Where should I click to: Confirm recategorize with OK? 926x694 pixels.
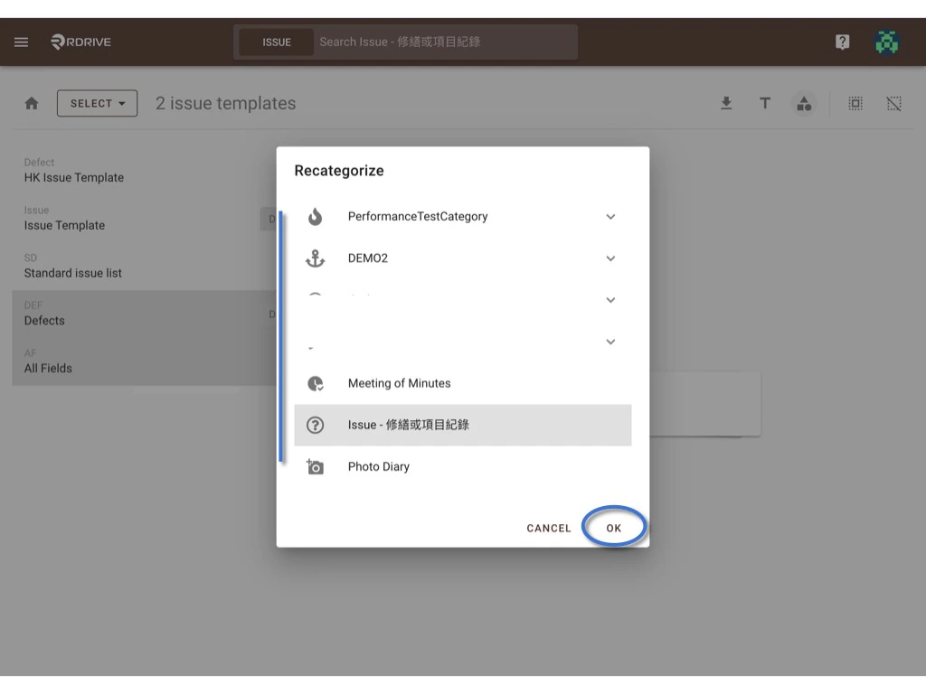(614, 528)
